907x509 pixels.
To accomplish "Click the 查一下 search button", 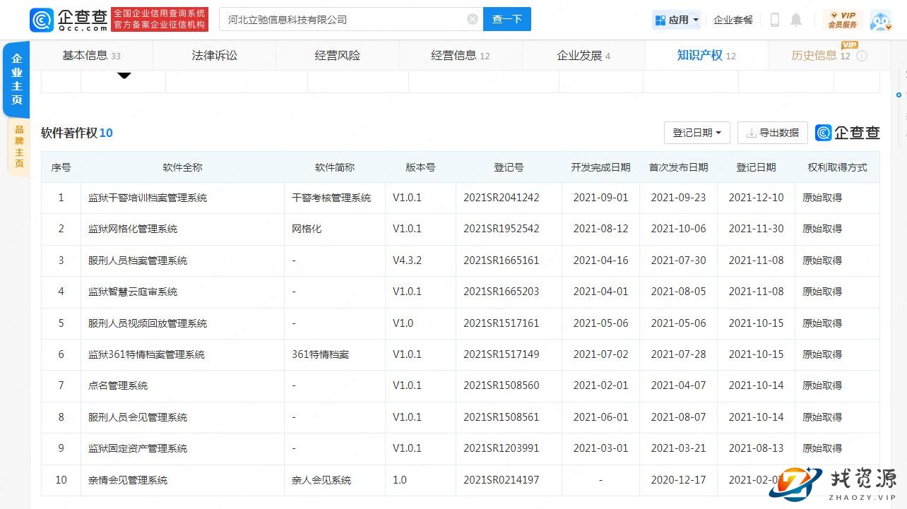I will (x=507, y=19).
